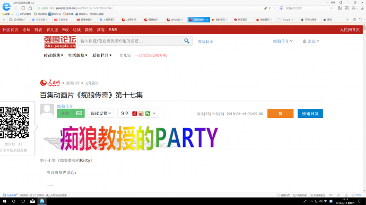Open Task View on the taskbar
This screenshot has height=205, width=366.
23,201
